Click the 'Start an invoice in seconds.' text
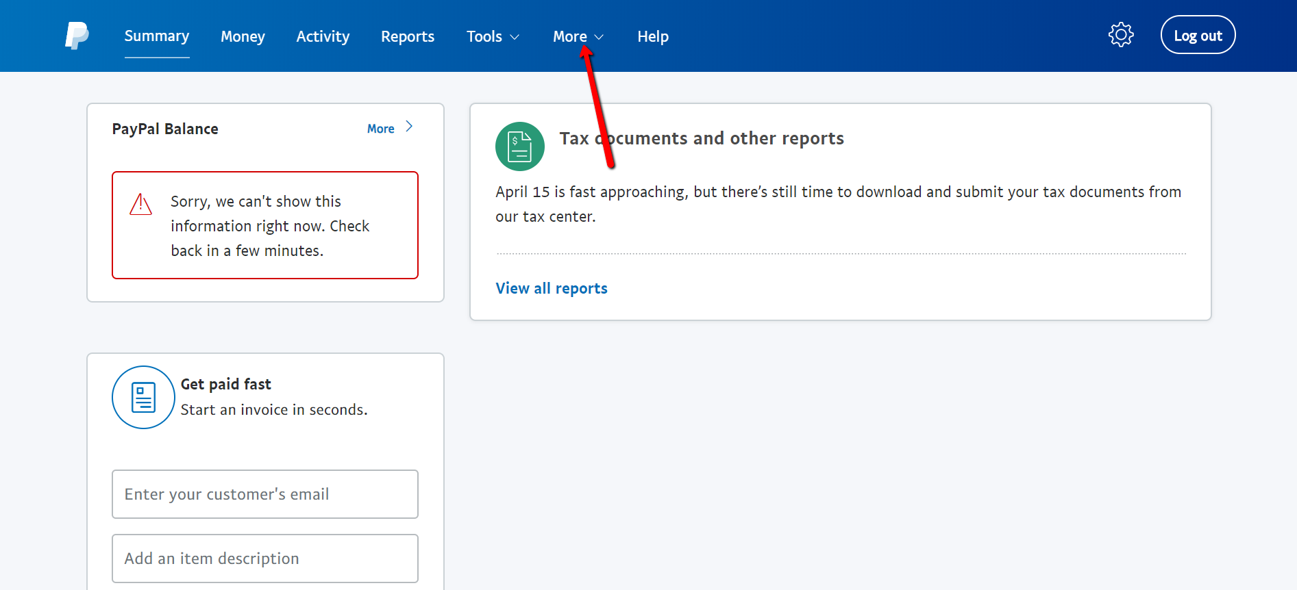 point(274,409)
